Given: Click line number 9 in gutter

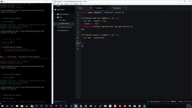Looking at the screenshot, I should (x=78, y=35).
